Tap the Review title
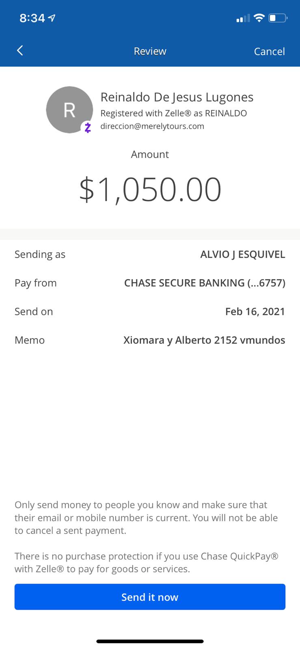The image size is (300, 649). (150, 51)
